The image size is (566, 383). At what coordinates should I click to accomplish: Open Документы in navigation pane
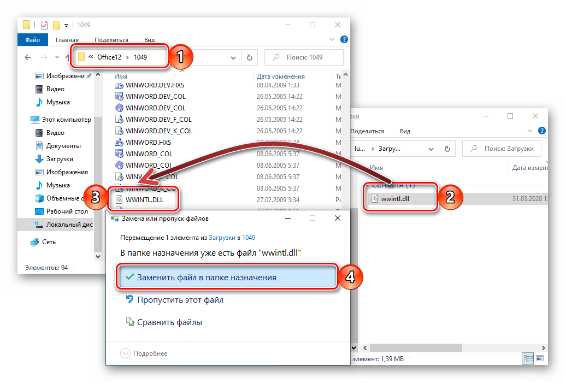[x=58, y=146]
